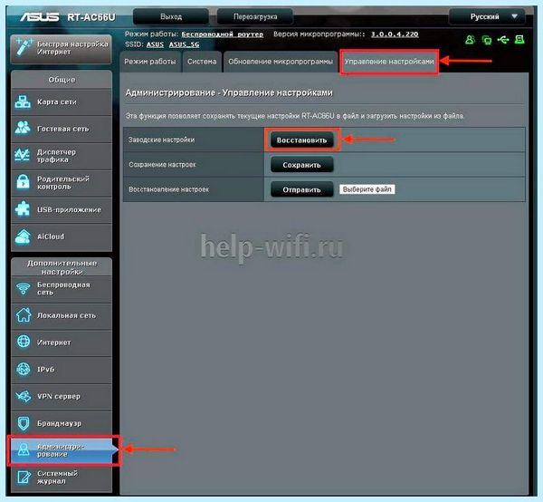Click the ASUS_5G SSID link

[x=185, y=44]
